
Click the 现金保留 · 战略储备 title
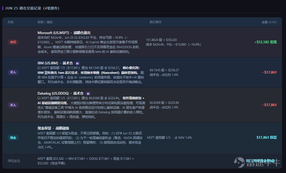53,128
